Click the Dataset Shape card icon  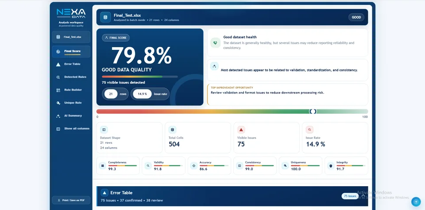tap(104, 130)
